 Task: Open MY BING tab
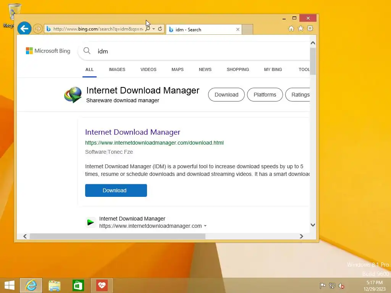click(273, 69)
